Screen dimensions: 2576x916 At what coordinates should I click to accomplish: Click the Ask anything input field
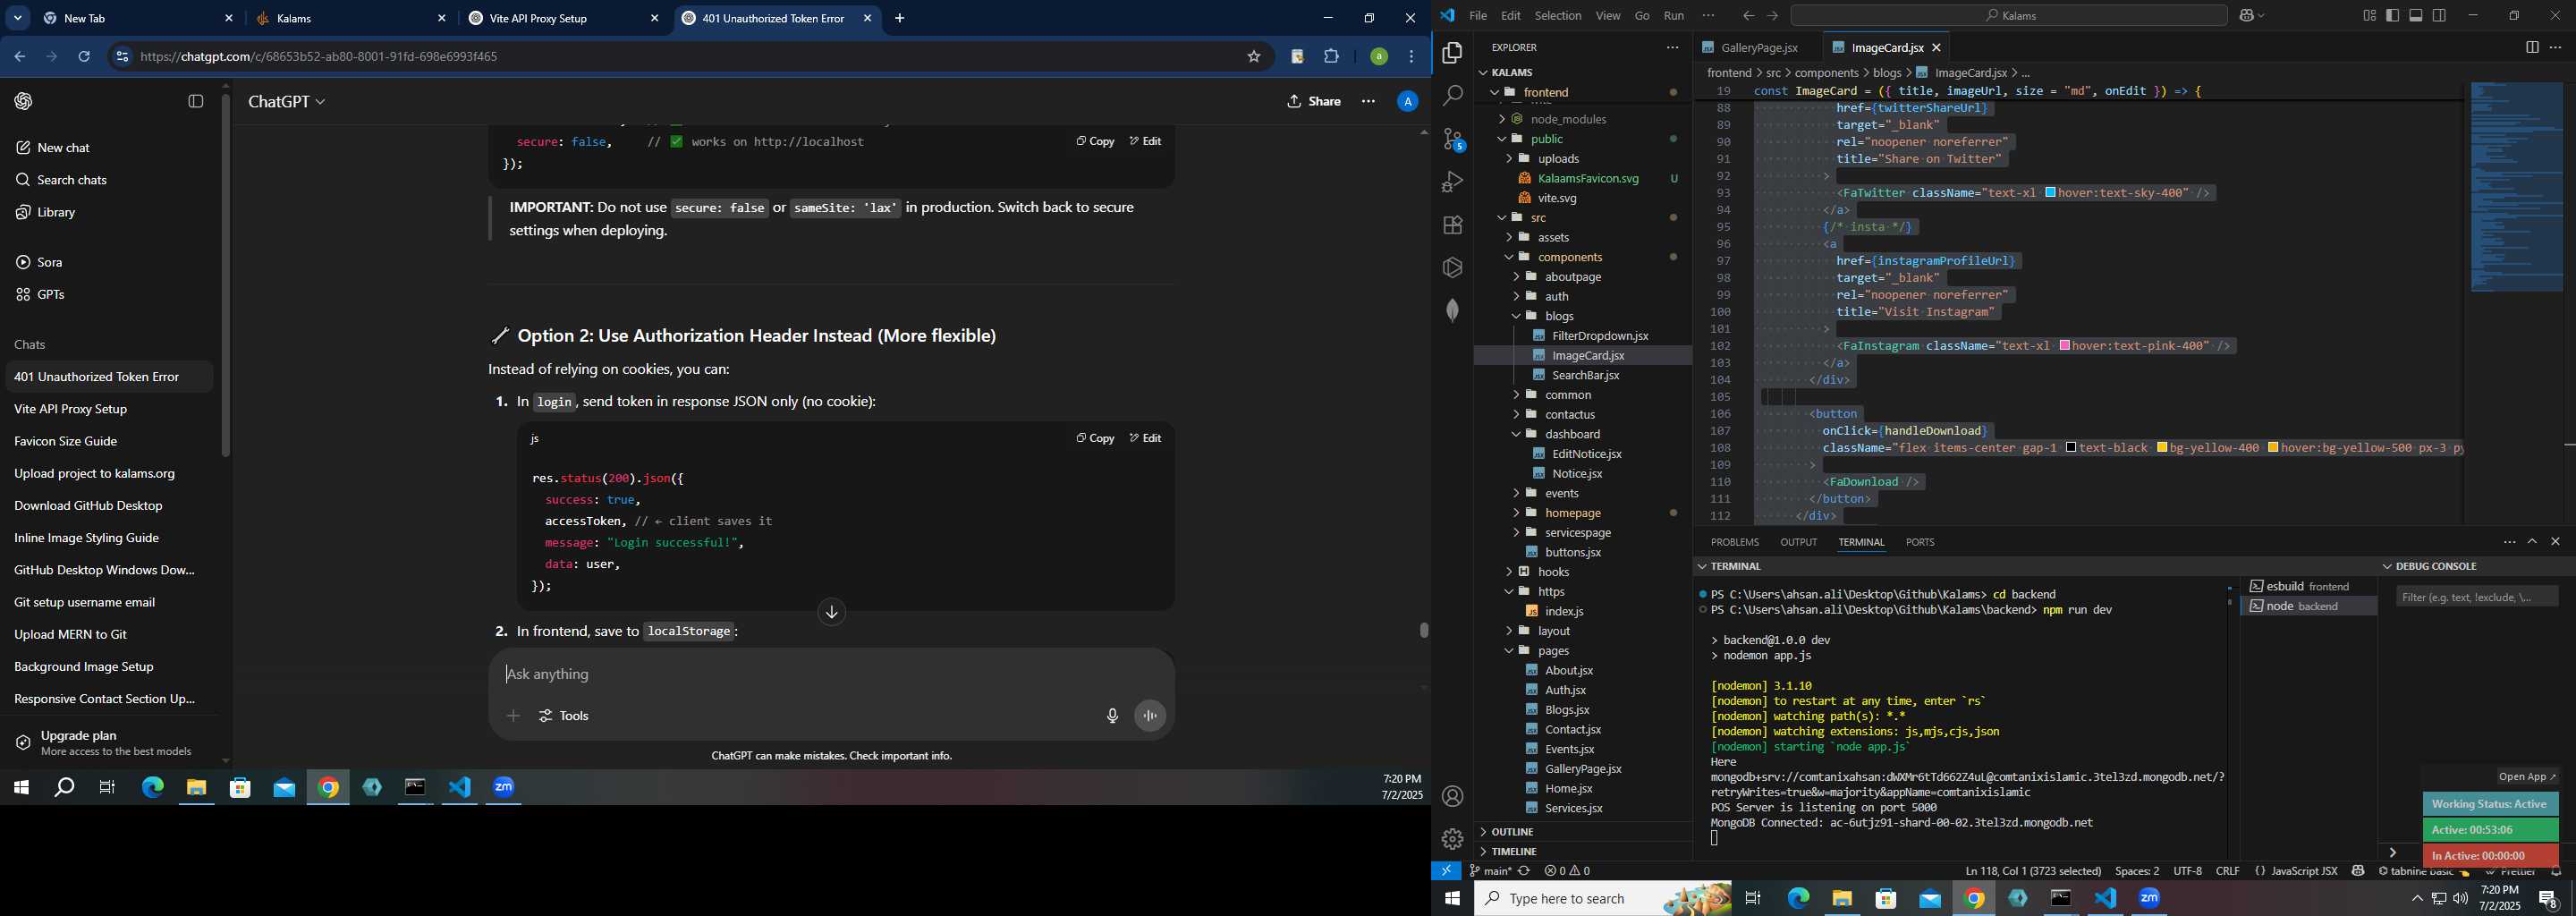click(x=830, y=674)
